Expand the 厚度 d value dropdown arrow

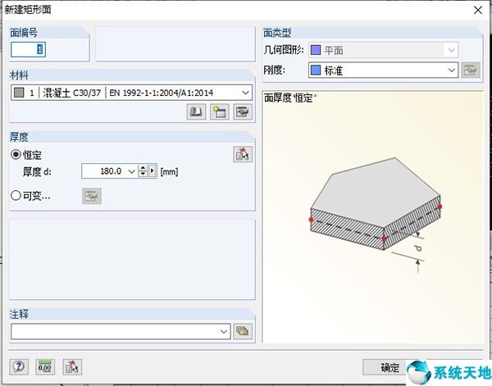[x=131, y=171]
